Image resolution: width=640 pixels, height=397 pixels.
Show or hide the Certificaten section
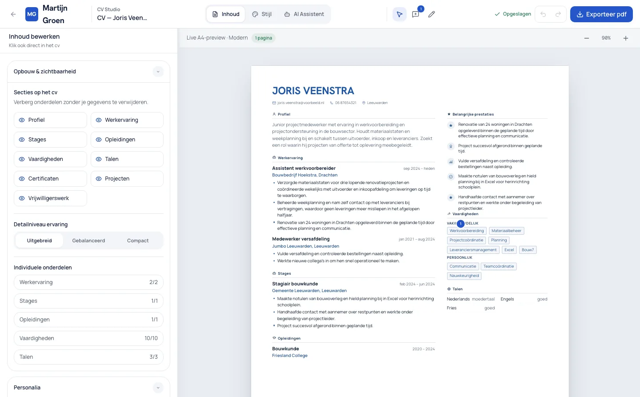click(50, 179)
